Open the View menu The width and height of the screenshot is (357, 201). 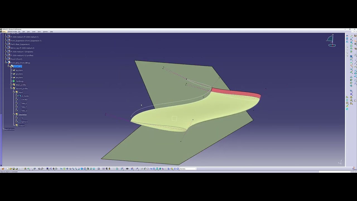pyautogui.click(x=28, y=32)
